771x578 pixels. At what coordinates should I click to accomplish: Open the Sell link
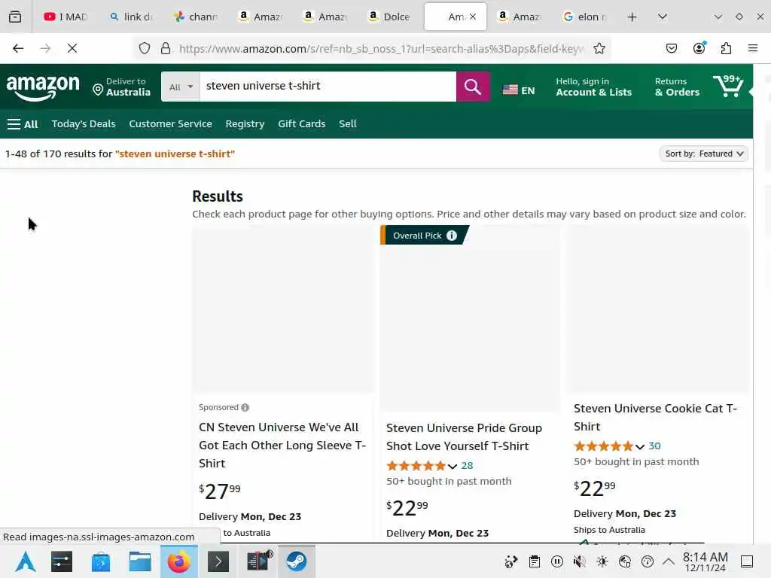point(347,124)
